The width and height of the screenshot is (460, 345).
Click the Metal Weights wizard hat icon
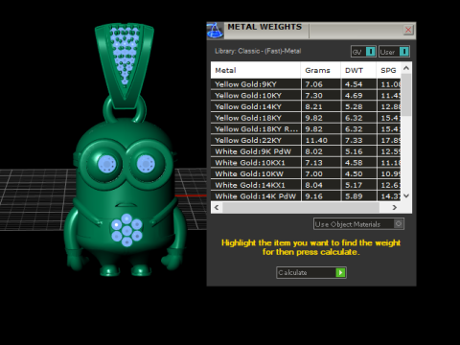215,31
